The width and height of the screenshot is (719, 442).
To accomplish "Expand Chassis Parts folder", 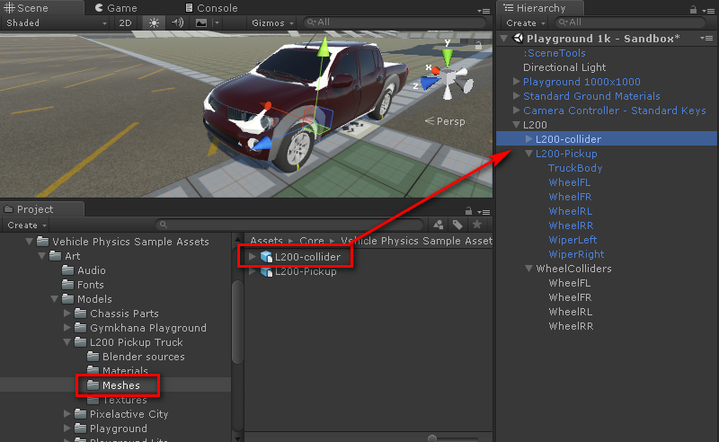I will coord(67,314).
